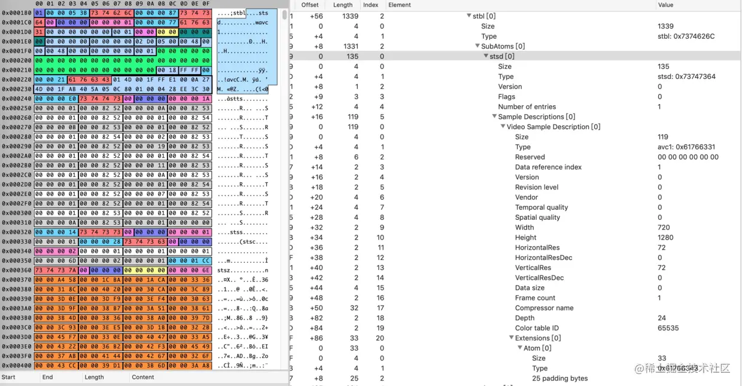
Task: Click the Element column header
Action: pos(400,5)
